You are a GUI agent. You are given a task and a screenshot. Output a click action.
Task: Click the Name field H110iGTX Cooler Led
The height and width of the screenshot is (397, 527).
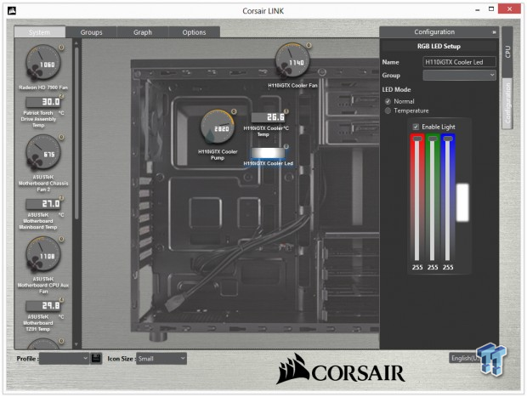tap(459, 62)
